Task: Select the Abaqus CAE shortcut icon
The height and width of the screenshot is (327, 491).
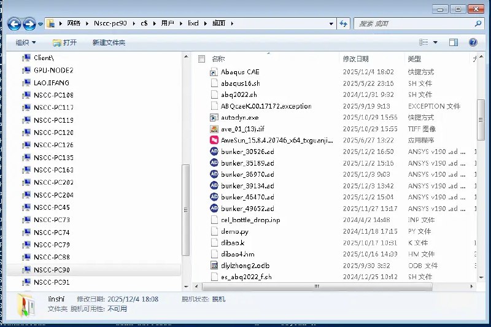Action: pos(214,72)
